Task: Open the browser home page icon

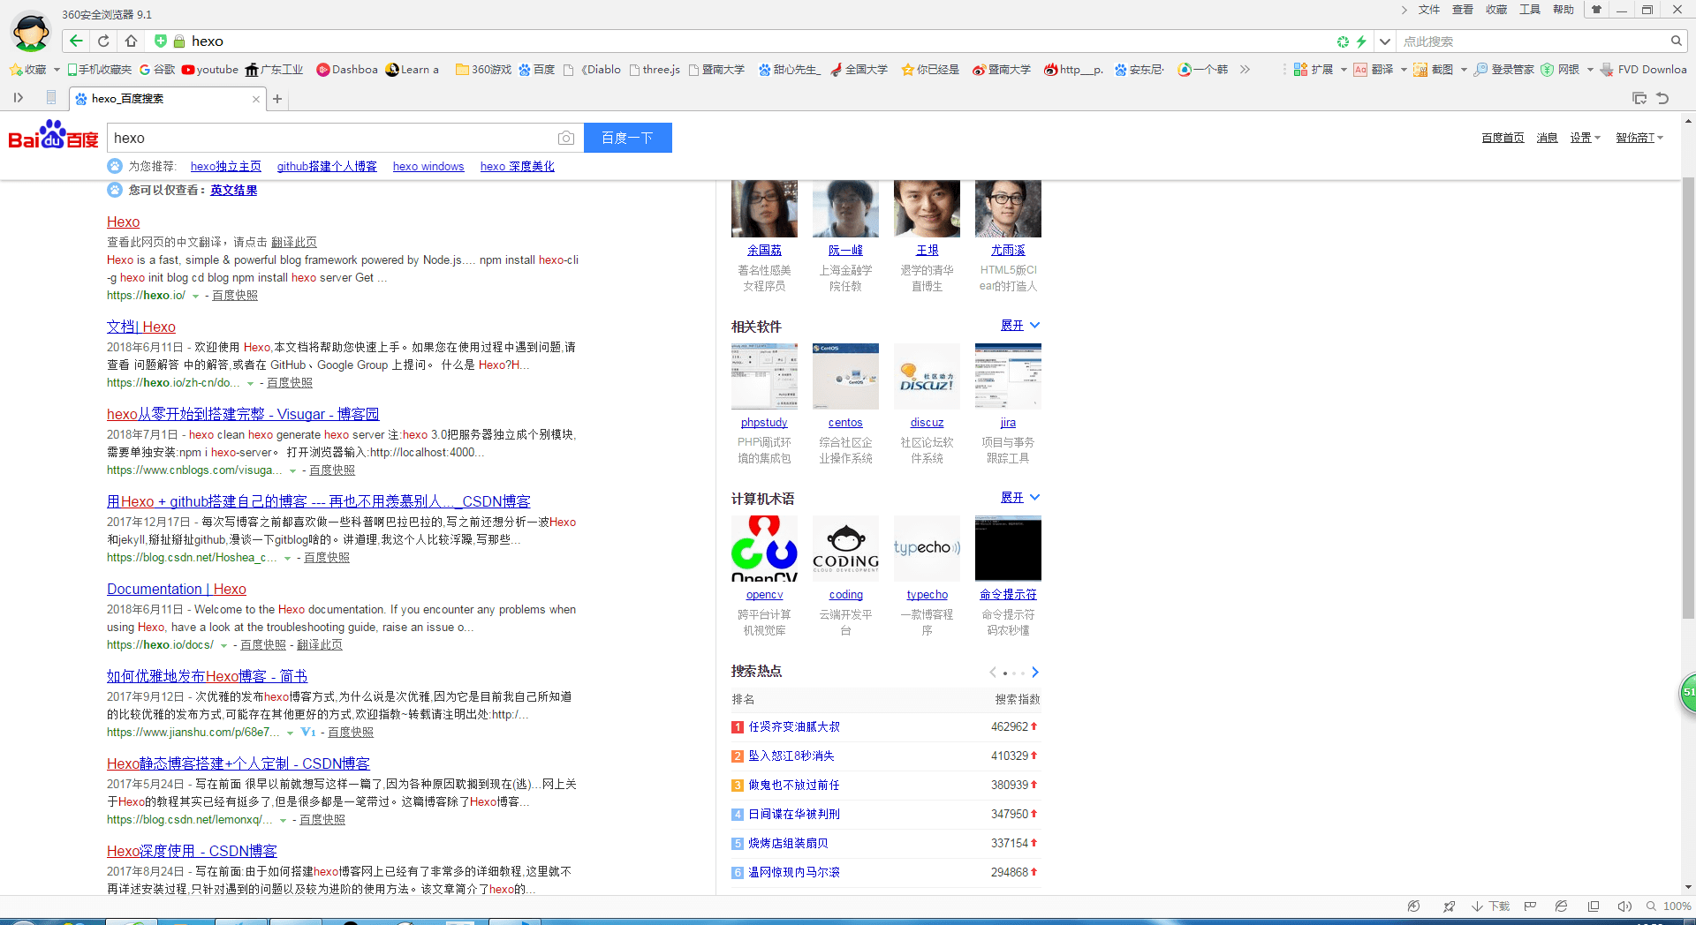Action: [x=131, y=41]
